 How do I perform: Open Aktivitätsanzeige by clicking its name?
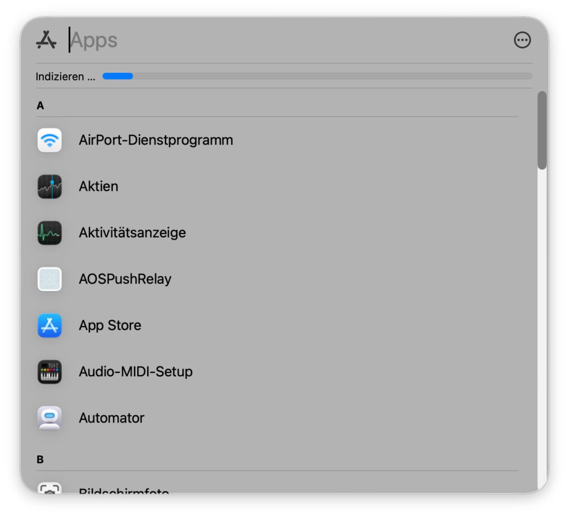(x=132, y=233)
